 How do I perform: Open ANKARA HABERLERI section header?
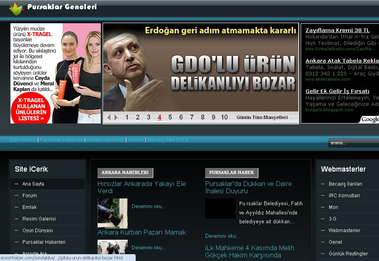pos(125,173)
